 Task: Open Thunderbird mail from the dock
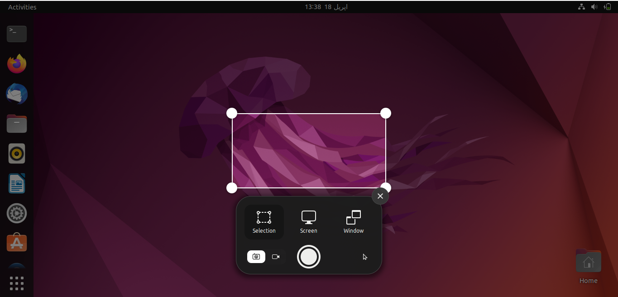(17, 94)
